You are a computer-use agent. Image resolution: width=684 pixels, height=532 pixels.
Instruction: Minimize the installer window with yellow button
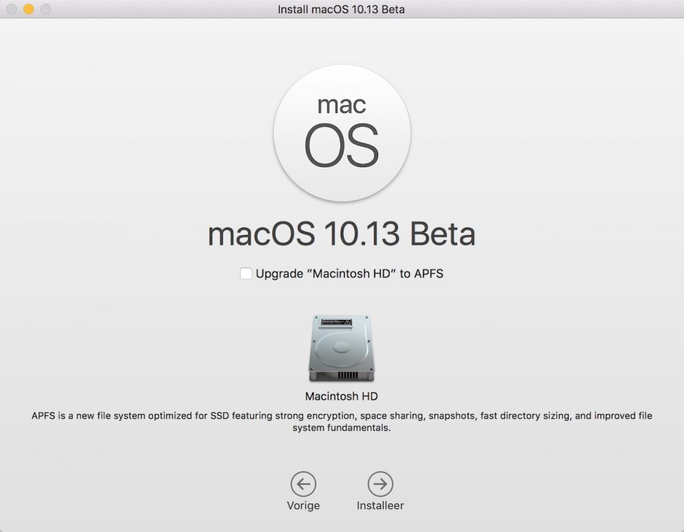(x=29, y=9)
